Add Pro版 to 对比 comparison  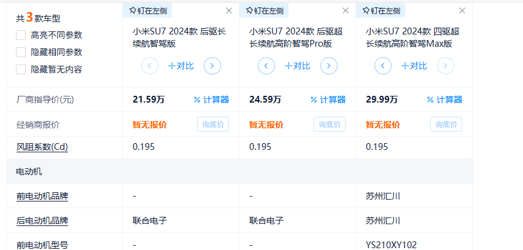[x=298, y=66]
